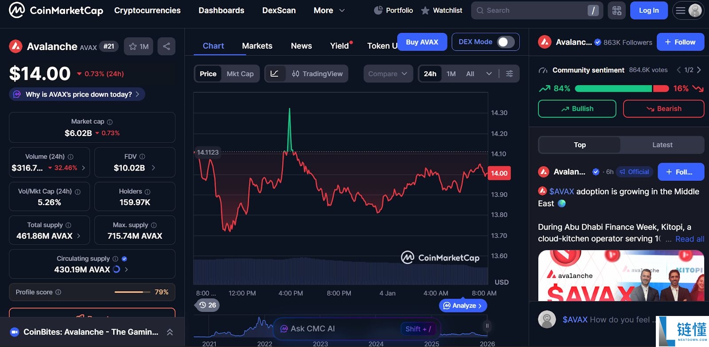Click the CoinMarketCap logo icon

[17, 10]
